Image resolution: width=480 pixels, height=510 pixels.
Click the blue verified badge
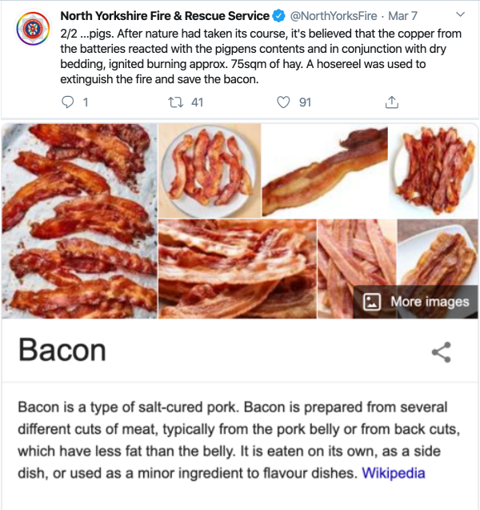click(x=279, y=16)
